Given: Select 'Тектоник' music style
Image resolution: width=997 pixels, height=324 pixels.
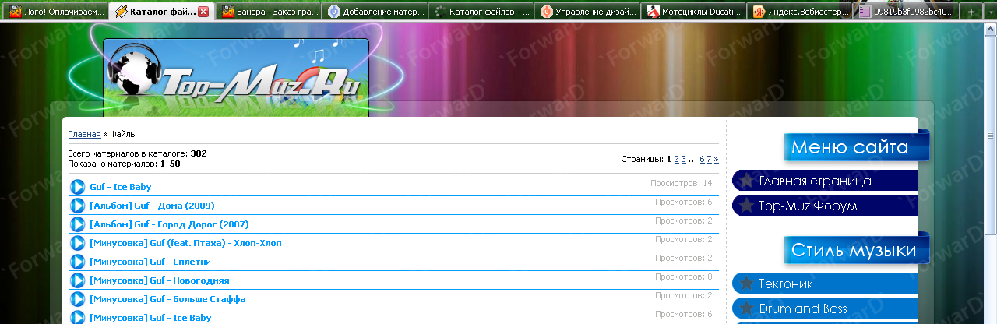Looking at the screenshot, I should pyautogui.click(x=825, y=283).
